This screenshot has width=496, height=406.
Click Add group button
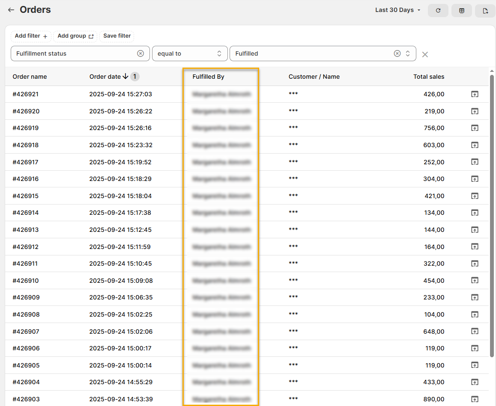point(75,36)
